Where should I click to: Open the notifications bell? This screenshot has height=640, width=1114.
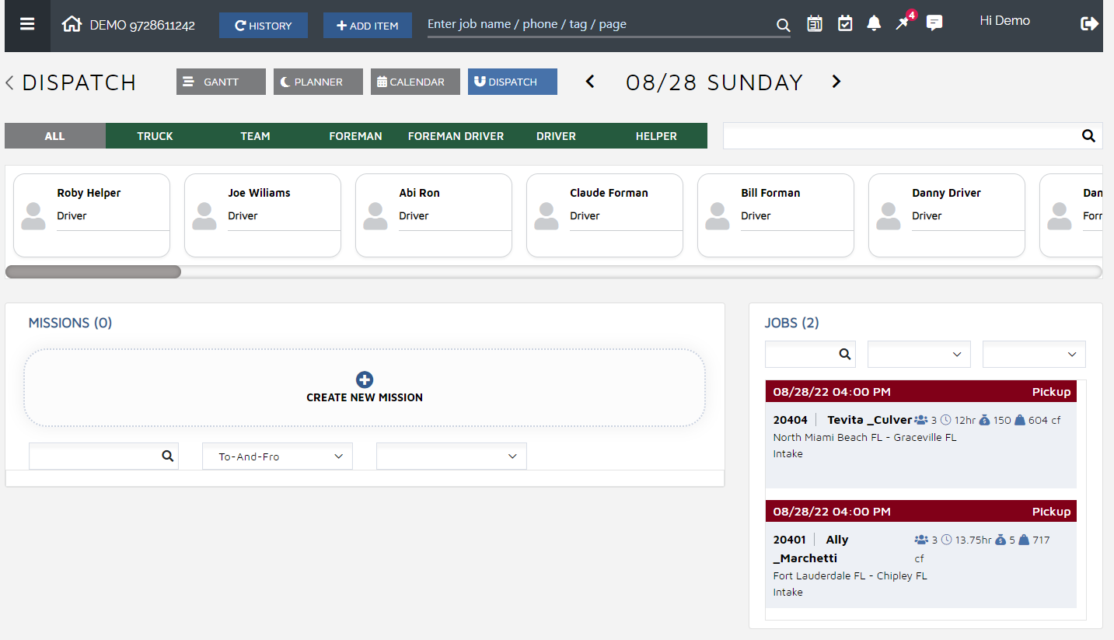(x=874, y=23)
